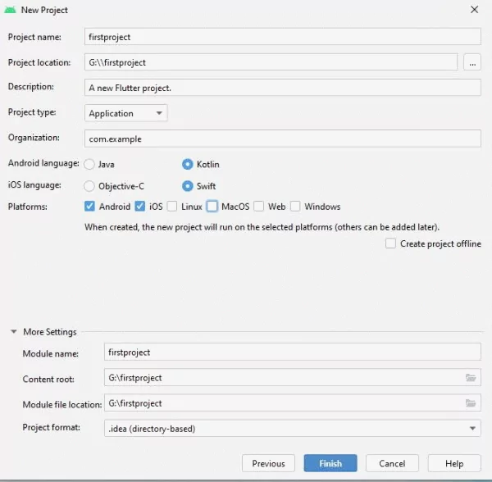Select Java as Android language
Image resolution: width=492 pixels, height=482 pixels.
point(89,164)
